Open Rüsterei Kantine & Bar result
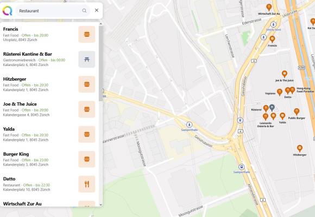This screenshot has width=315, height=217. tap(49, 59)
